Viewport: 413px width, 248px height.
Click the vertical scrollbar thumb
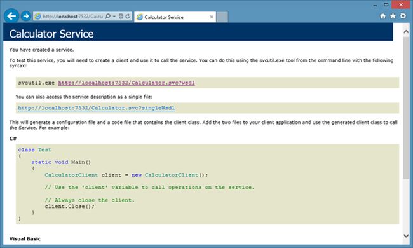tap(406, 108)
